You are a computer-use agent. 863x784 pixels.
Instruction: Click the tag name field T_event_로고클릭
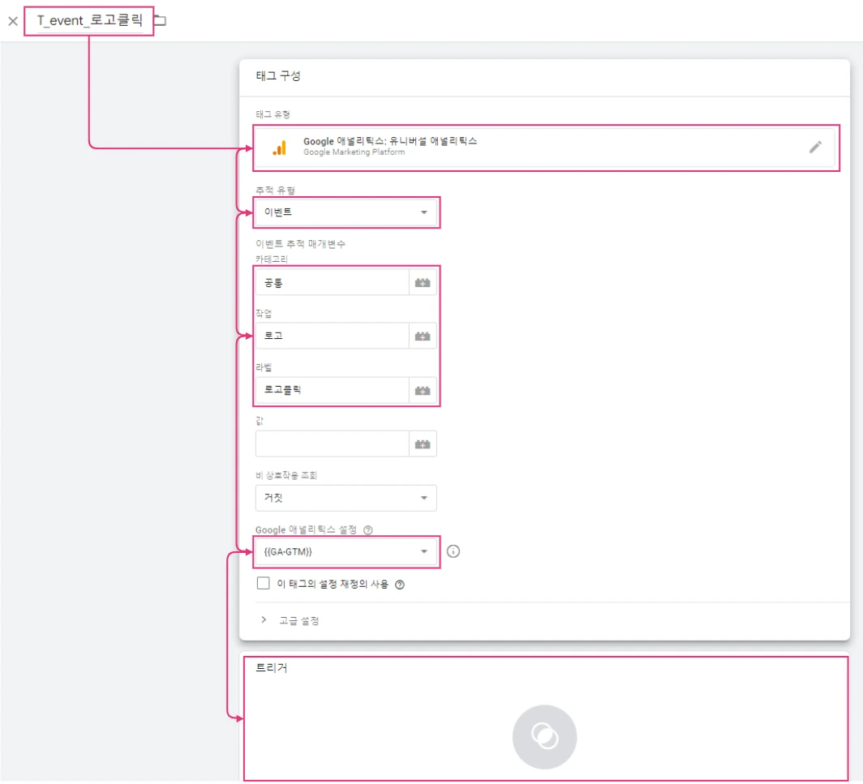click(90, 21)
